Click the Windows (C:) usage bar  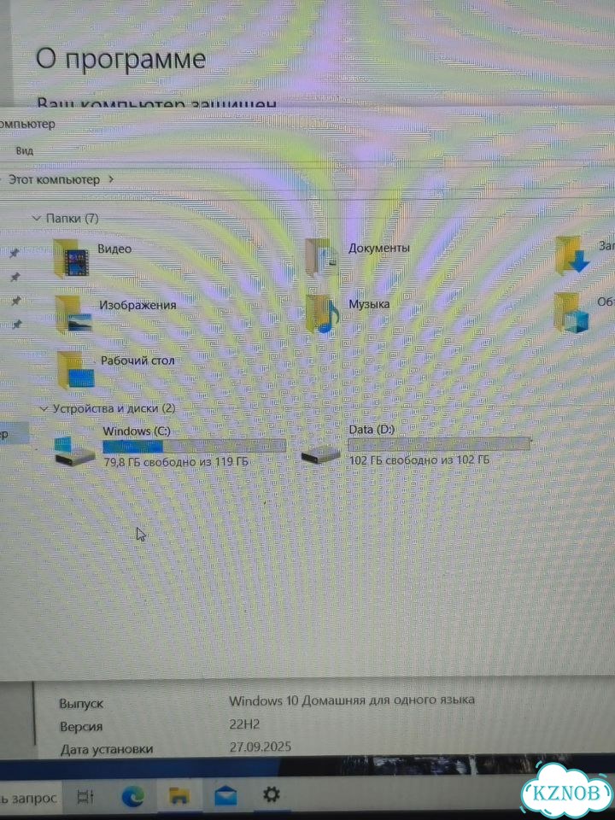(x=195, y=446)
